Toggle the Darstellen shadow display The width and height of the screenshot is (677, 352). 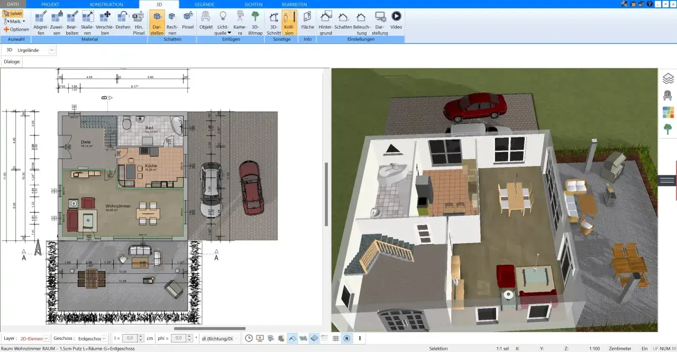(x=157, y=23)
